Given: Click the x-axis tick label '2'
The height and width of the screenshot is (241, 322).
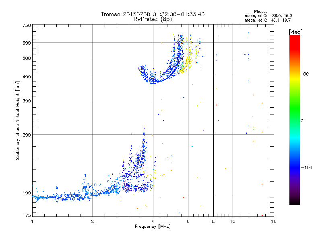Looking at the screenshot, I should (93, 221).
